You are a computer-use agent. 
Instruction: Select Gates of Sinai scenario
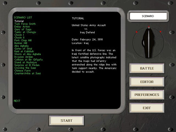23,48
